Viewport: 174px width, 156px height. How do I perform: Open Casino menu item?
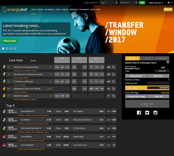coord(58,9)
